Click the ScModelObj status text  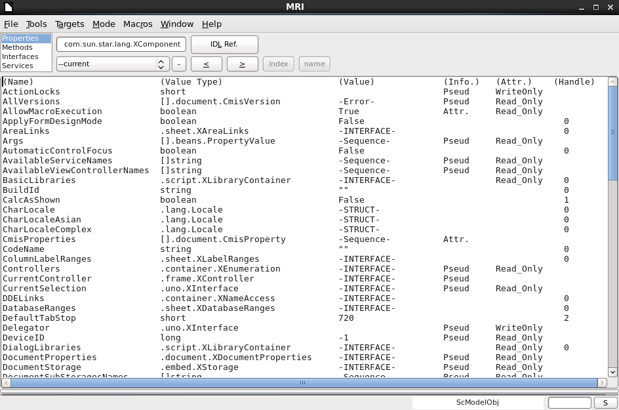coord(477,403)
